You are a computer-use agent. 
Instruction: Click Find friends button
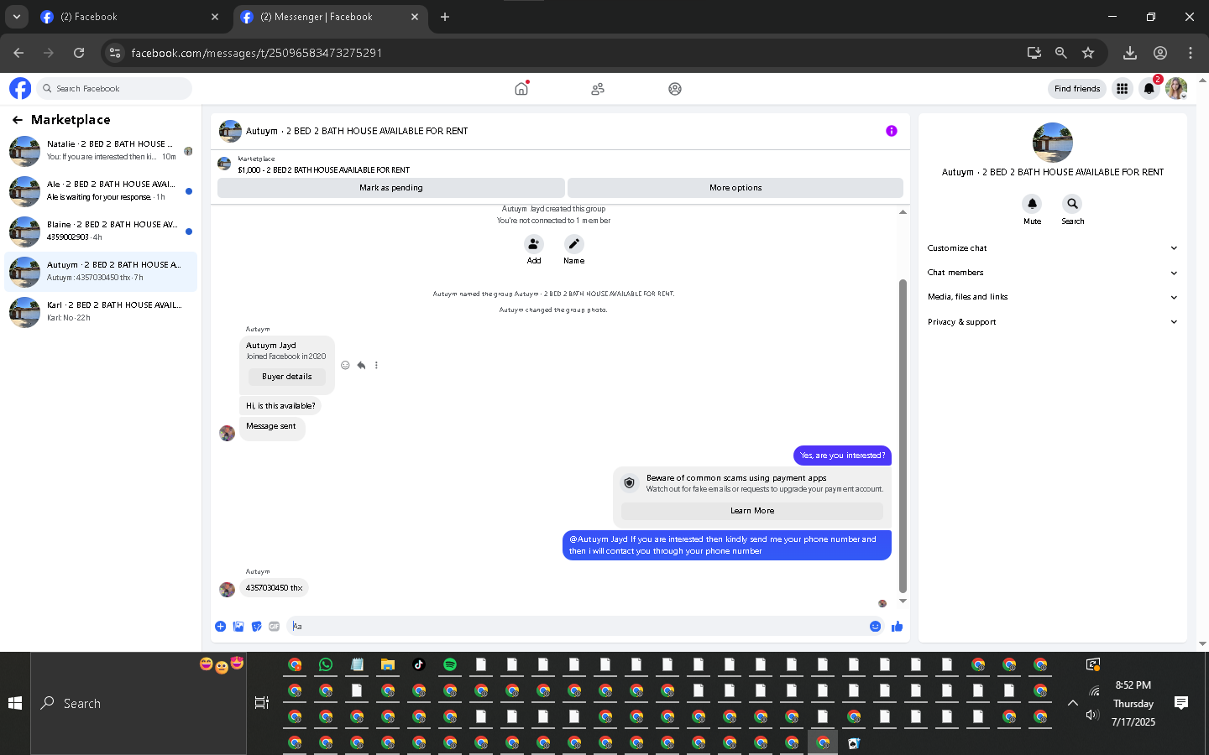(x=1077, y=88)
